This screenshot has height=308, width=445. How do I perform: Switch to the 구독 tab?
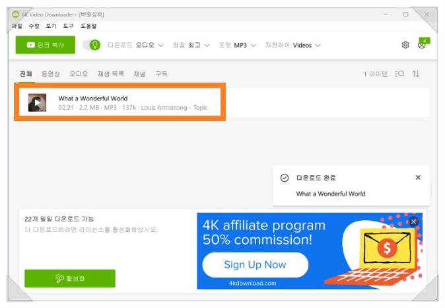pyautogui.click(x=161, y=74)
